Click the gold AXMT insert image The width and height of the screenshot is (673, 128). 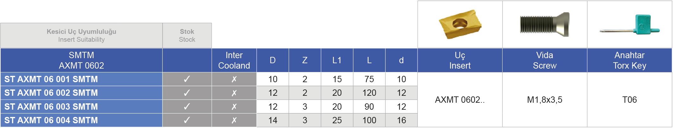tap(460, 24)
